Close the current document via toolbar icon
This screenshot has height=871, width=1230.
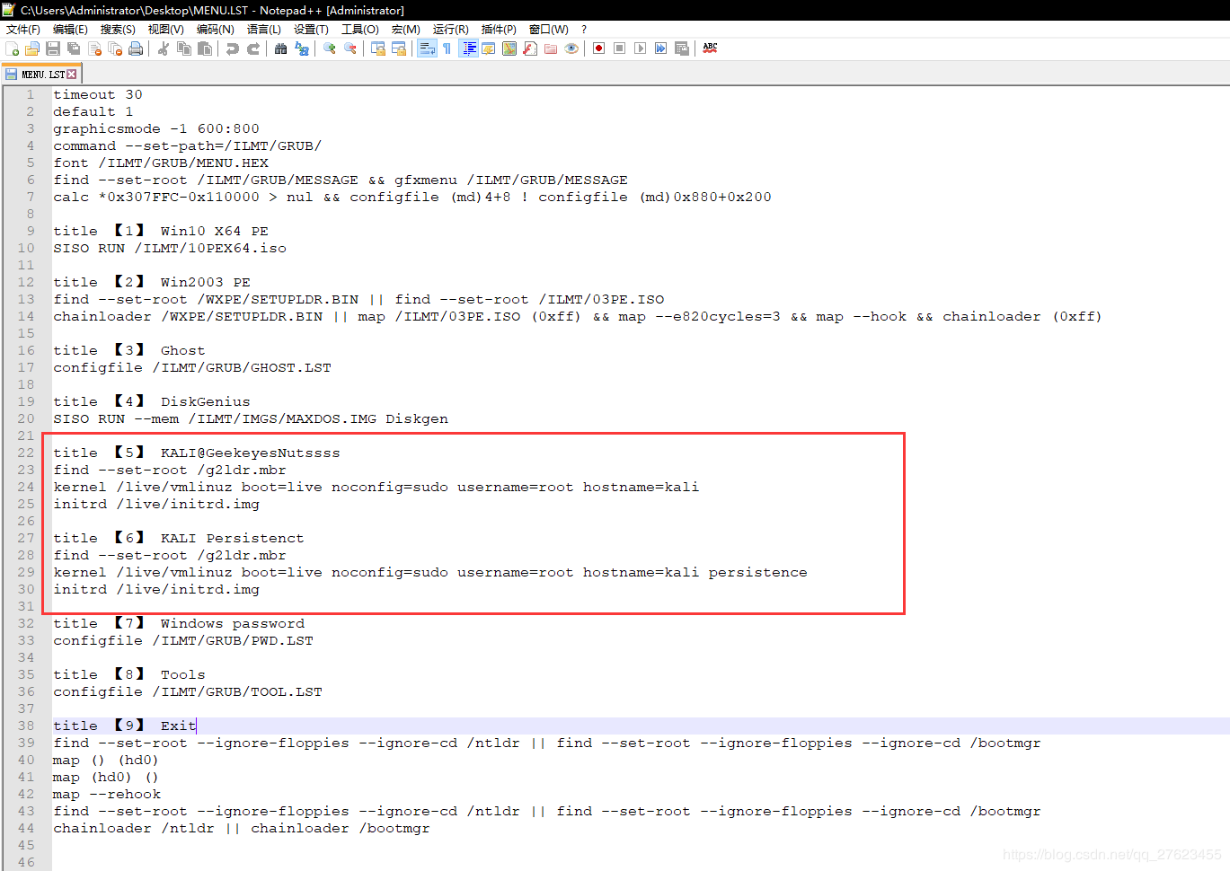coord(94,48)
